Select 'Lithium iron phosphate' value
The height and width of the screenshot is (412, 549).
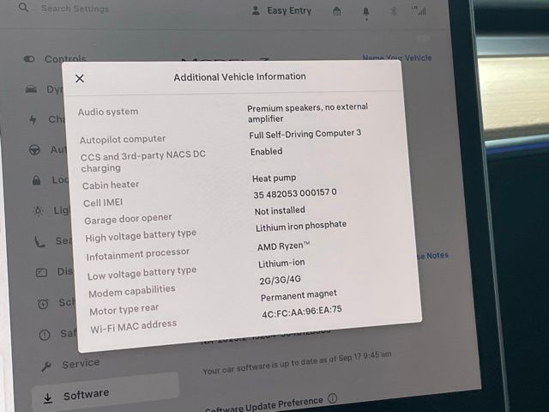(301, 226)
